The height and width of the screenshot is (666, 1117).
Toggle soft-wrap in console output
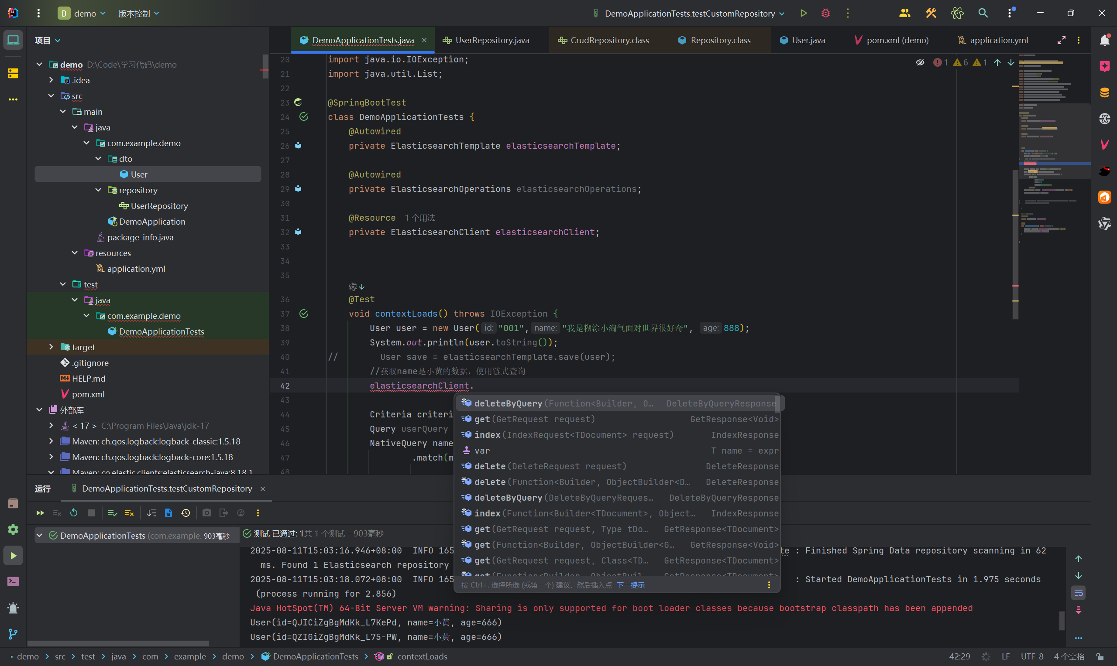pyautogui.click(x=1079, y=593)
